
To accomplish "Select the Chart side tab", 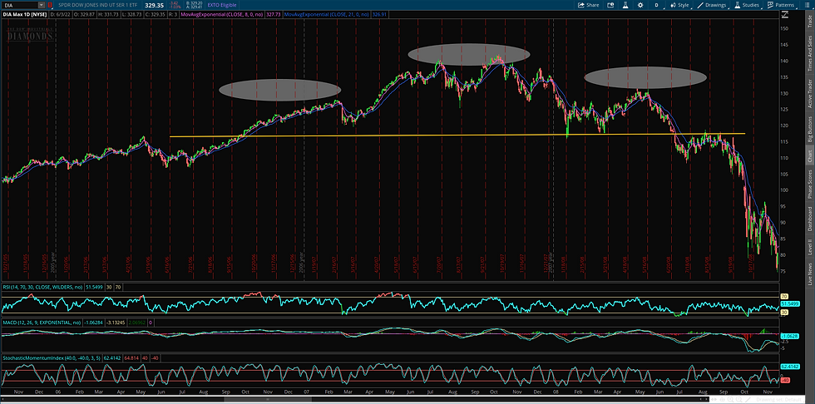I will coord(809,157).
